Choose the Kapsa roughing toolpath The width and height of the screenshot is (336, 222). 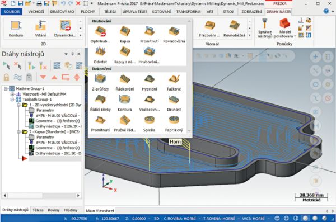click(125, 34)
